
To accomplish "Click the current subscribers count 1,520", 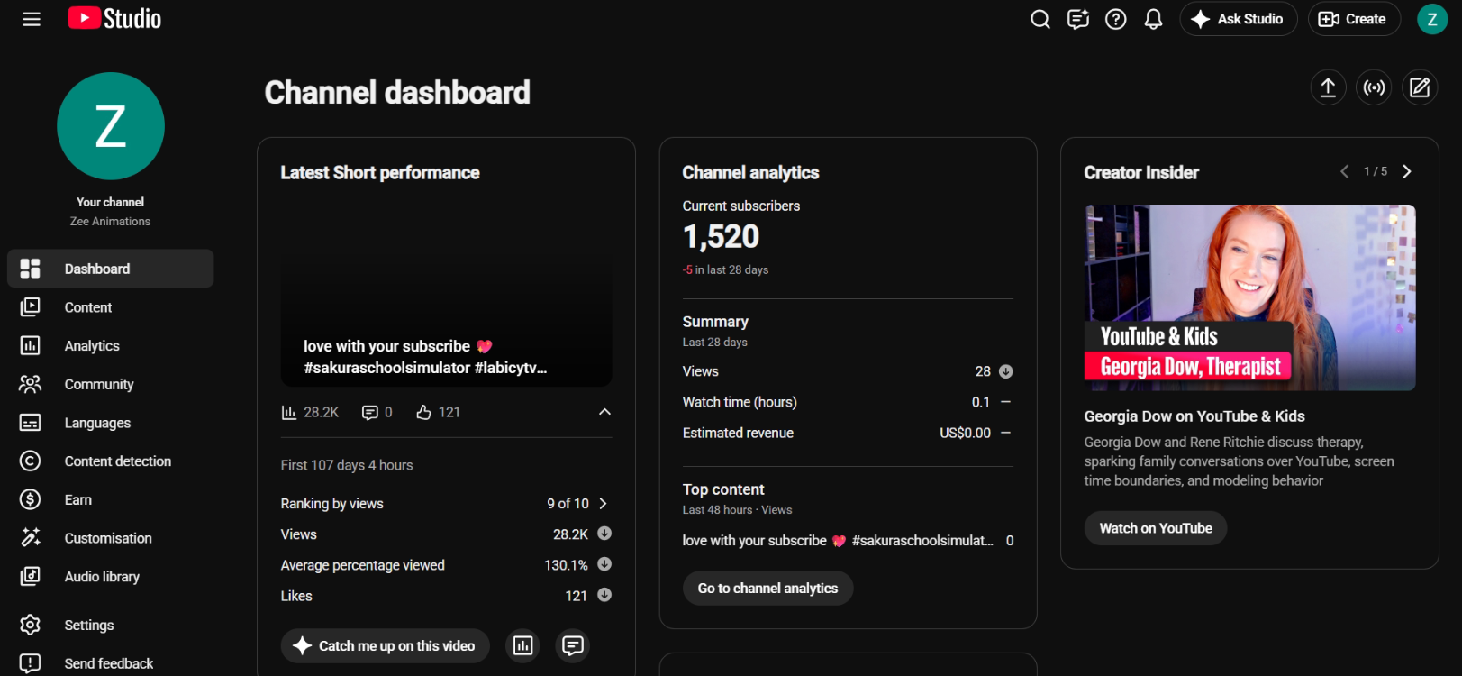I will coord(722,236).
